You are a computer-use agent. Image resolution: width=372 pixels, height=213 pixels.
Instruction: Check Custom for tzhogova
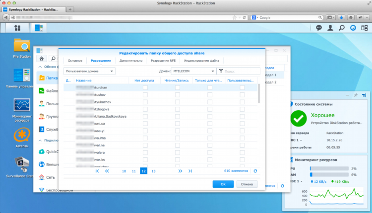pos(242,109)
